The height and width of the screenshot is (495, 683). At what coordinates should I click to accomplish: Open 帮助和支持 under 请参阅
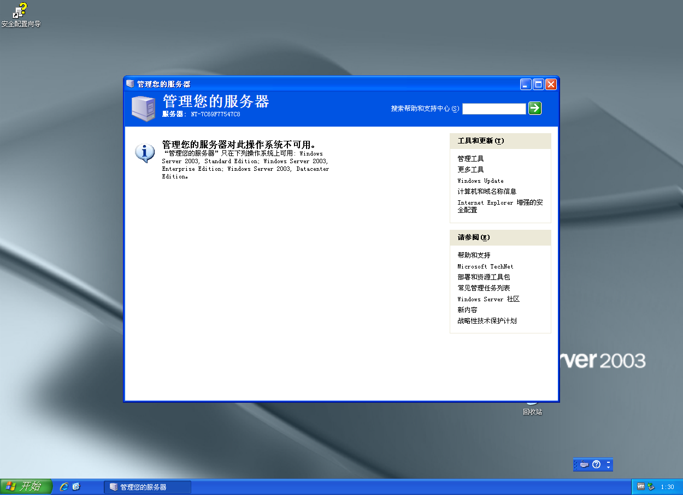click(473, 255)
